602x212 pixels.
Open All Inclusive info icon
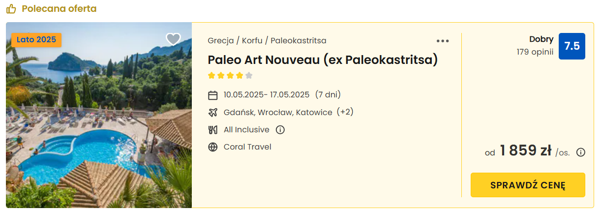(x=280, y=130)
